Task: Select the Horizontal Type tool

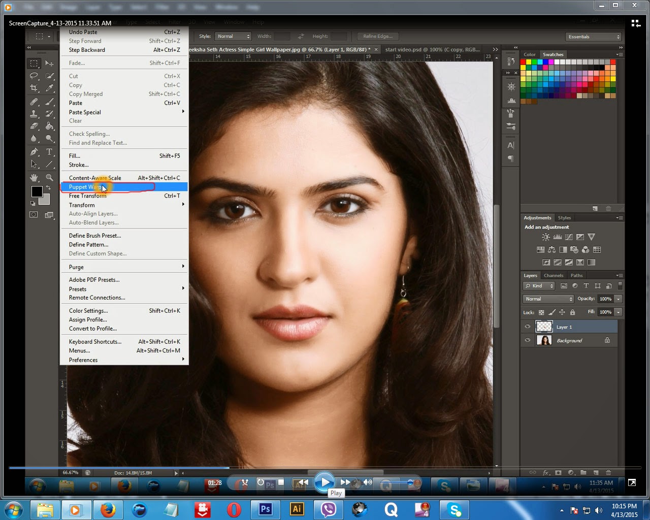Action: point(49,151)
